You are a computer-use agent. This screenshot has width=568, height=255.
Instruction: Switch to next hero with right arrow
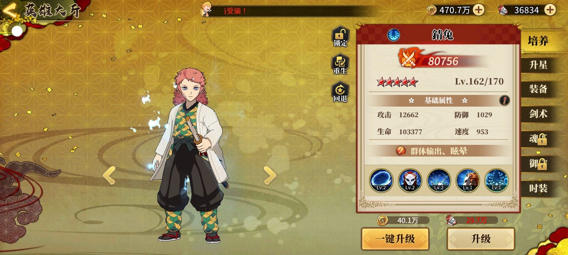click(270, 175)
